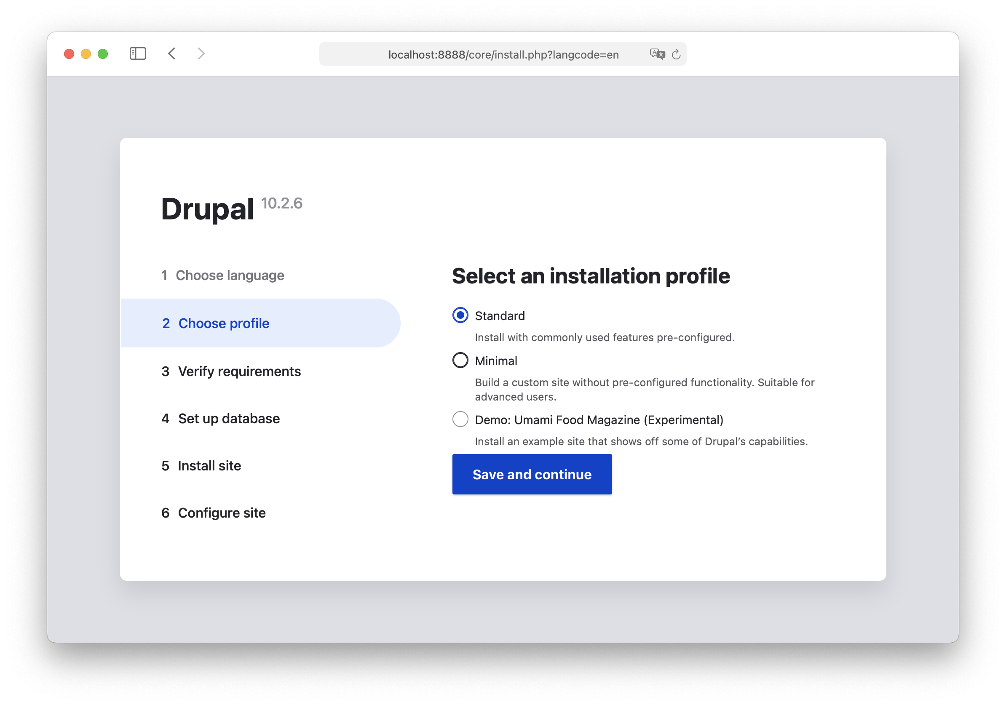The height and width of the screenshot is (705, 1006).
Task: Select the Demo: Umami Food Magazine radio
Action: coord(460,419)
